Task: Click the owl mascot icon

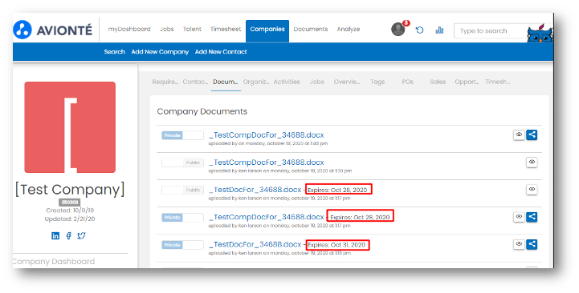Action: (x=540, y=34)
